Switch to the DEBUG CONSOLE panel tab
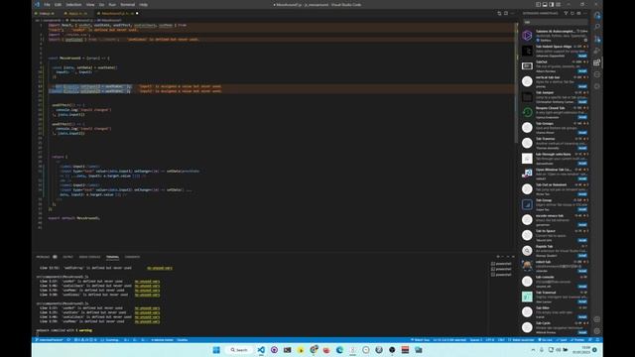Screen dimensions: 635x357 89,257
